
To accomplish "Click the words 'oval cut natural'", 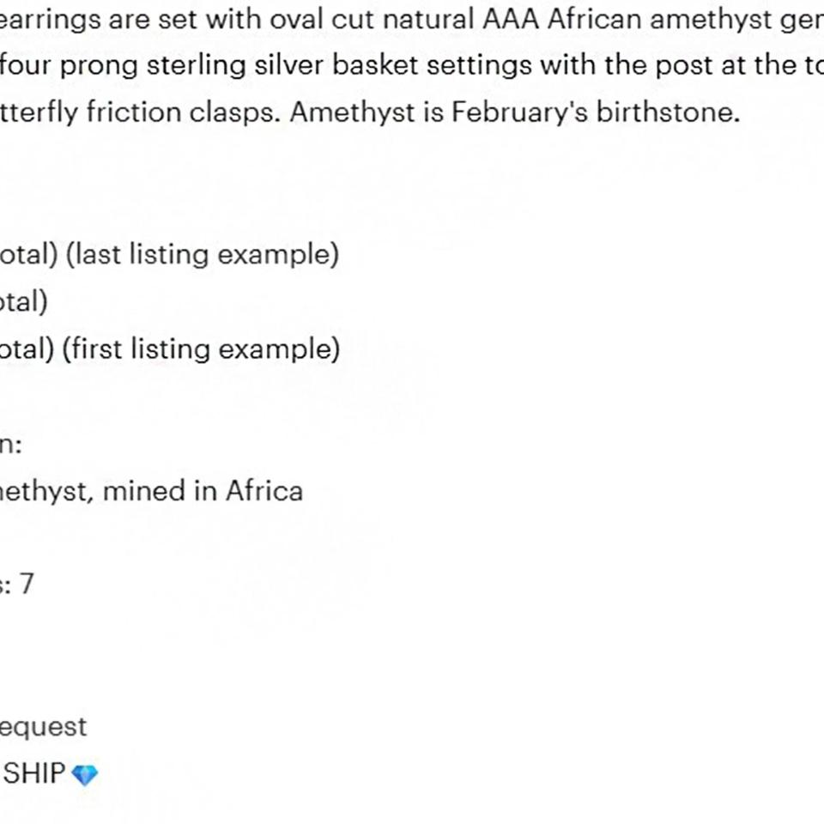I will click(x=372, y=20).
